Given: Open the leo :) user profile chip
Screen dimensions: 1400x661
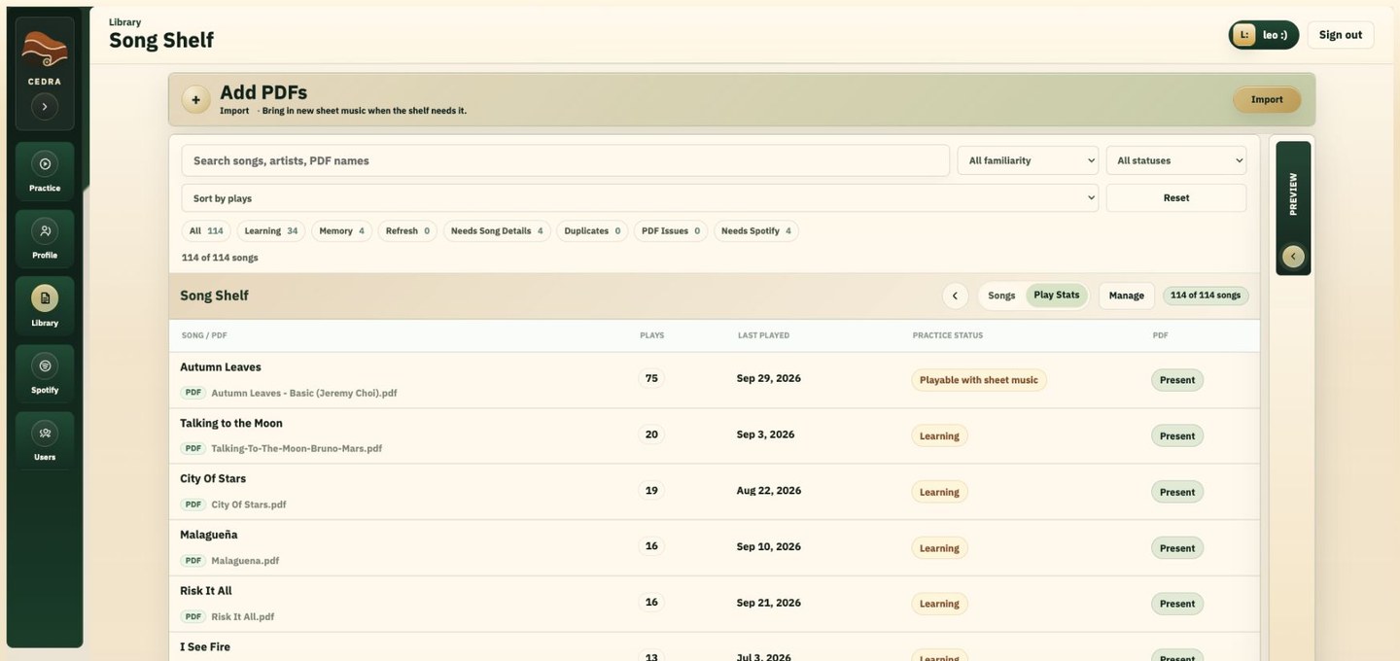Looking at the screenshot, I should [x=1264, y=35].
